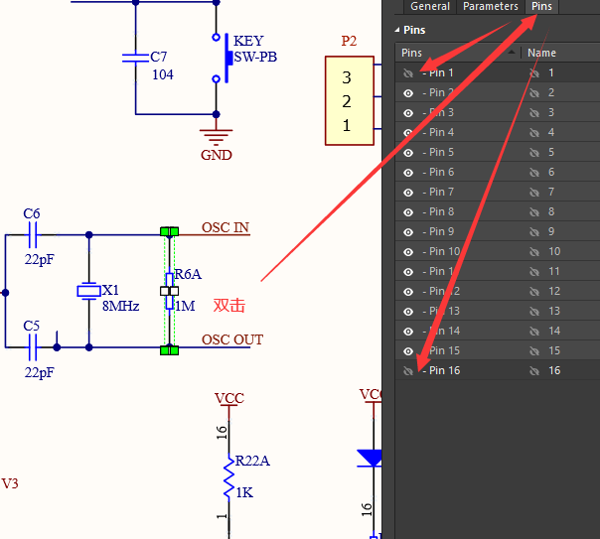
Task: Toggle name visibility icon for pin 14
Action: [534, 332]
